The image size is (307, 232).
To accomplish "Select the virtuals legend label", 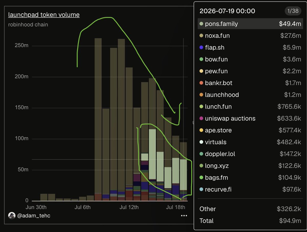I will [216, 142].
